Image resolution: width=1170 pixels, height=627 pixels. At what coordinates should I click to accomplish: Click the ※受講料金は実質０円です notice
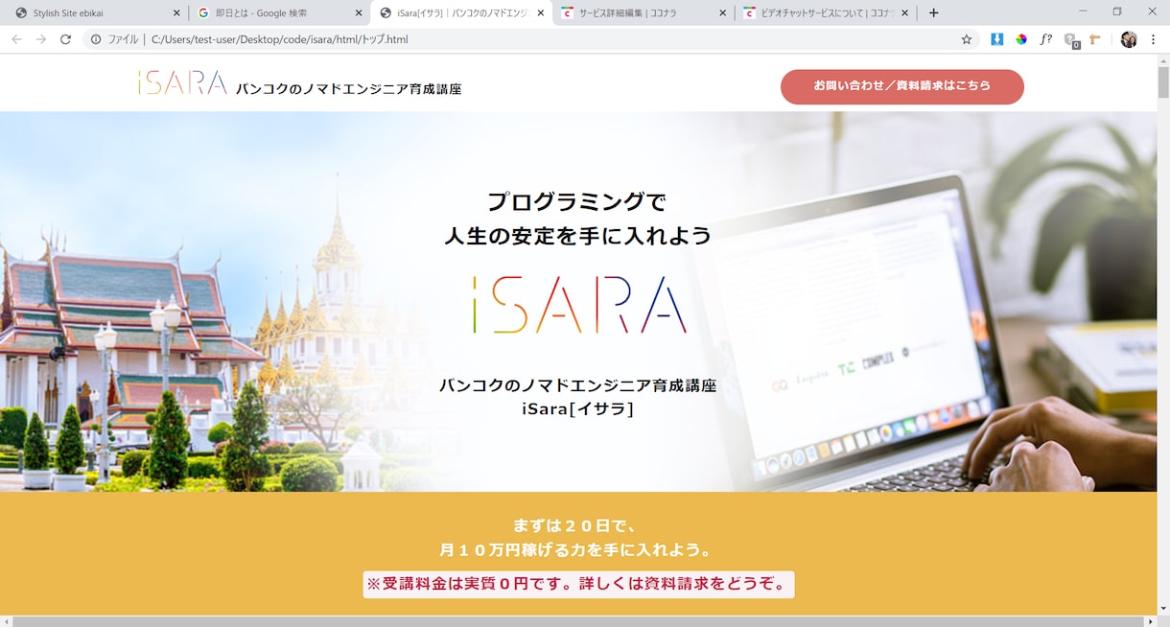pos(578,584)
